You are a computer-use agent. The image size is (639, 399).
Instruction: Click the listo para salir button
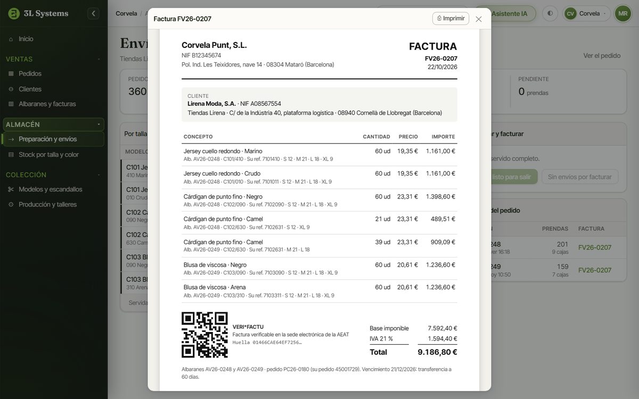[513, 177]
